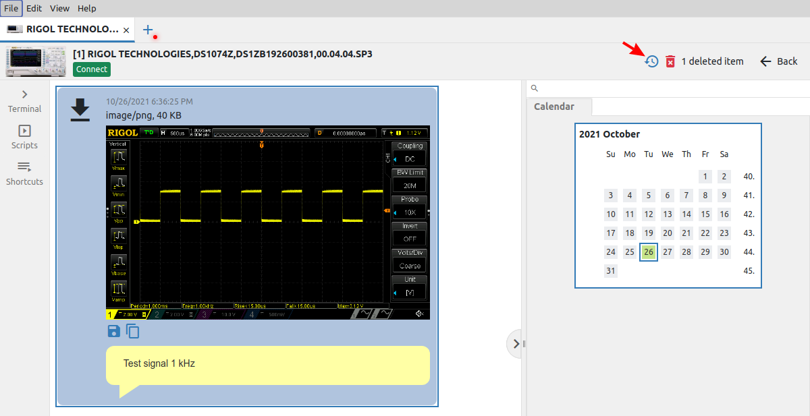Select October 26 in the calendar
Viewport: 810px width, 416px height.
[649, 252]
